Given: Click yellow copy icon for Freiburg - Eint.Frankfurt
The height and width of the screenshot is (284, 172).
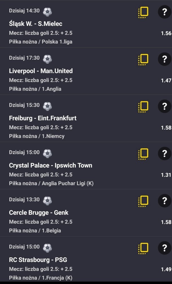Looking at the screenshot, I should [143, 106].
